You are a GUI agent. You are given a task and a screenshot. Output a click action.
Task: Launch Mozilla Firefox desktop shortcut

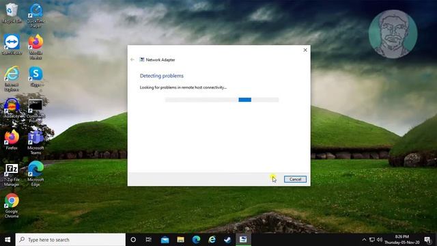pos(36,47)
